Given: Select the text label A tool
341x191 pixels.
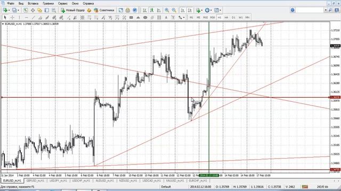Looking at the screenshot, I should 166,18.
